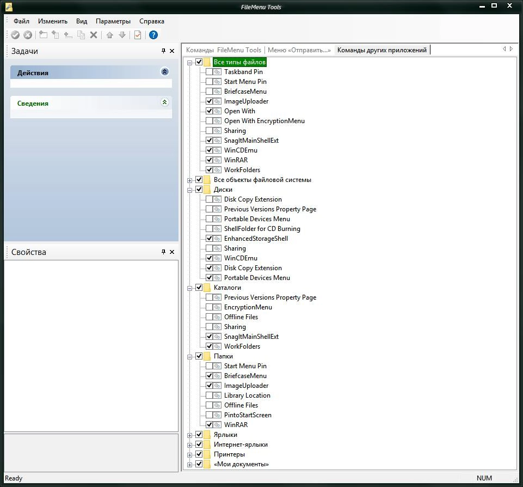Click the Cancel changes toolbar icon

coord(28,35)
